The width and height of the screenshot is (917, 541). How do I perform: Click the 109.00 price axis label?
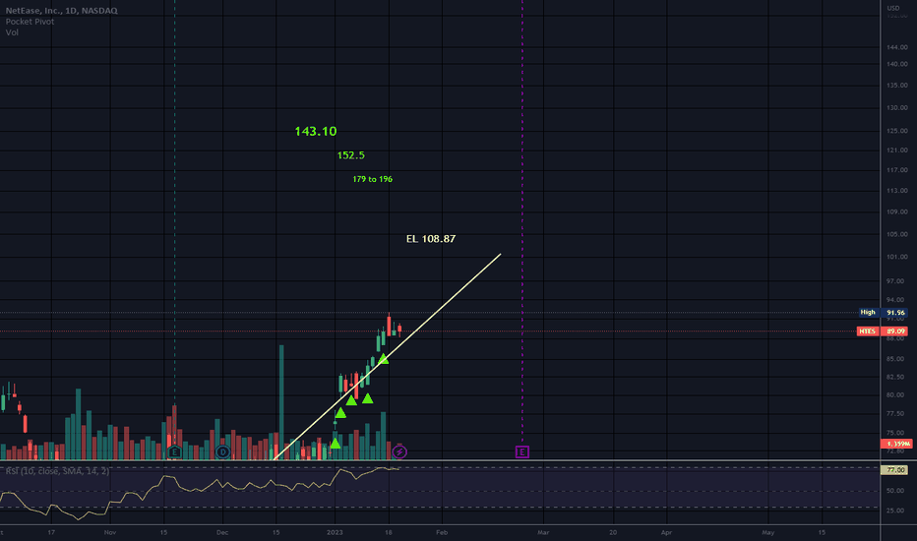point(896,212)
